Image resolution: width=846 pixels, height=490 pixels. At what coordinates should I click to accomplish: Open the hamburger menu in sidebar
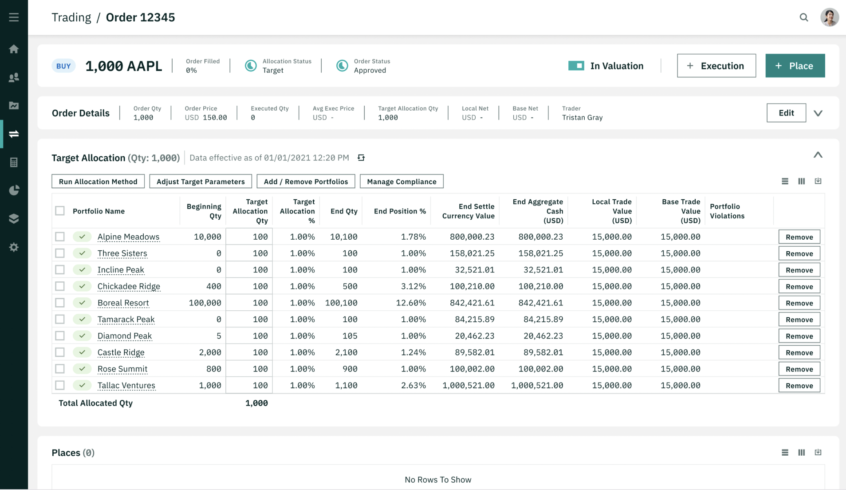click(14, 17)
